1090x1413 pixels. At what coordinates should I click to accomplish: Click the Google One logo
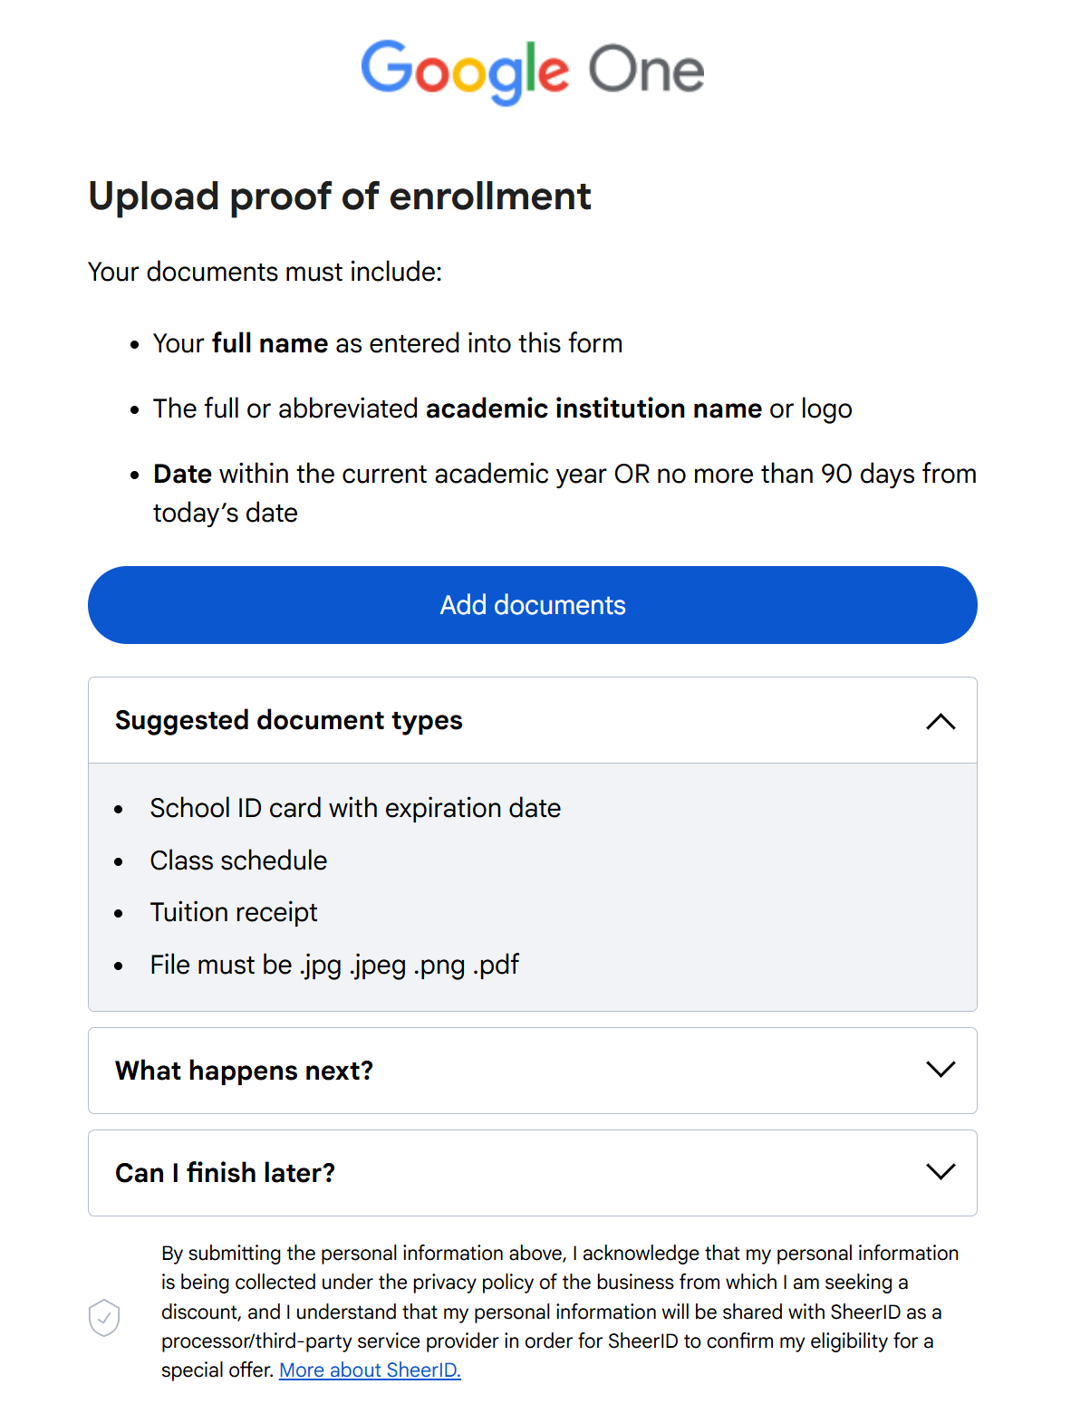533,70
